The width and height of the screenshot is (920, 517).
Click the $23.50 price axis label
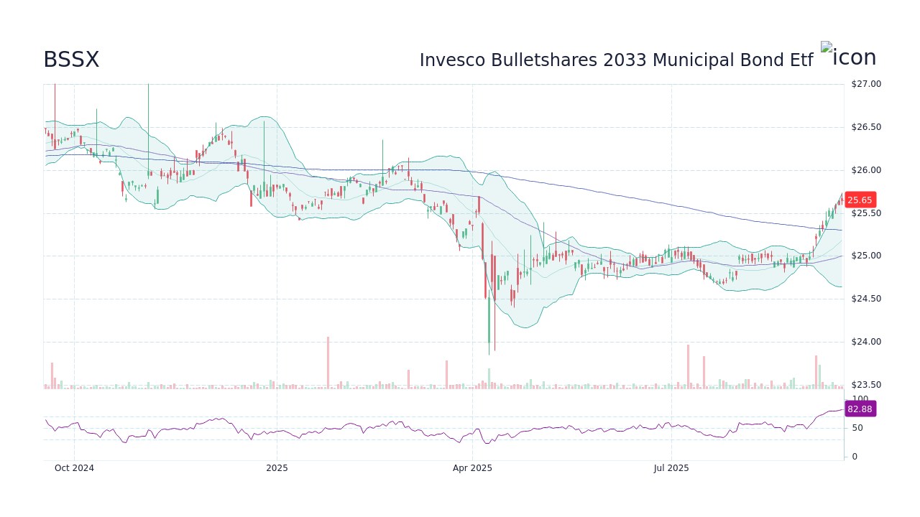[866, 385]
